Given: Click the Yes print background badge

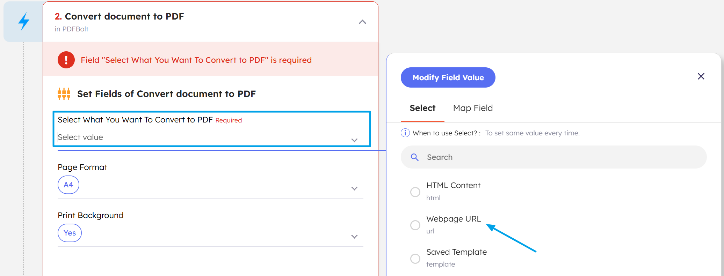Looking at the screenshot, I should (x=70, y=233).
